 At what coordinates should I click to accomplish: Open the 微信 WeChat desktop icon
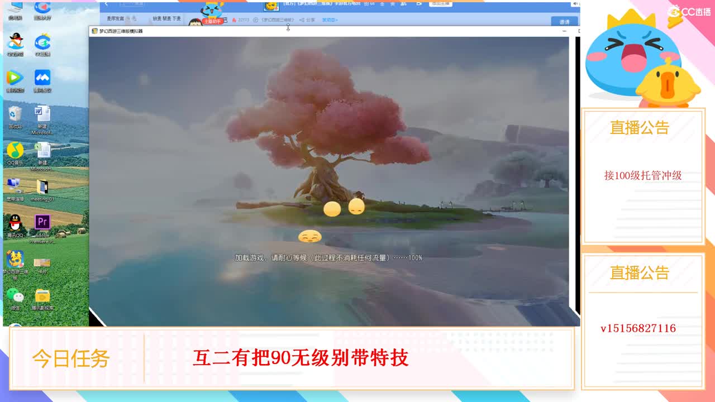tap(15, 298)
